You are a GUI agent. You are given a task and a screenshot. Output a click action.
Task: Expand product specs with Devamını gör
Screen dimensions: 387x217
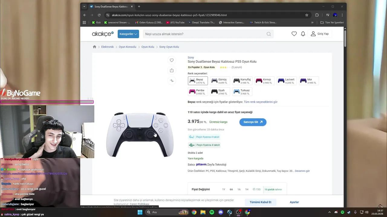(302, 171)
